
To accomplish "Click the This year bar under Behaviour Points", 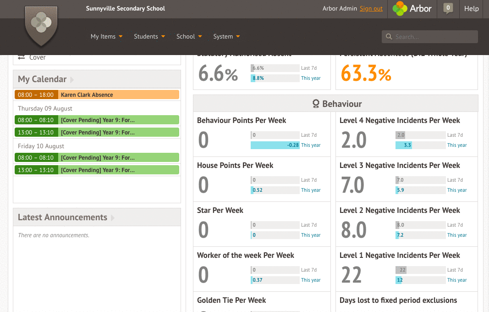I will click(x=275, y=145).
